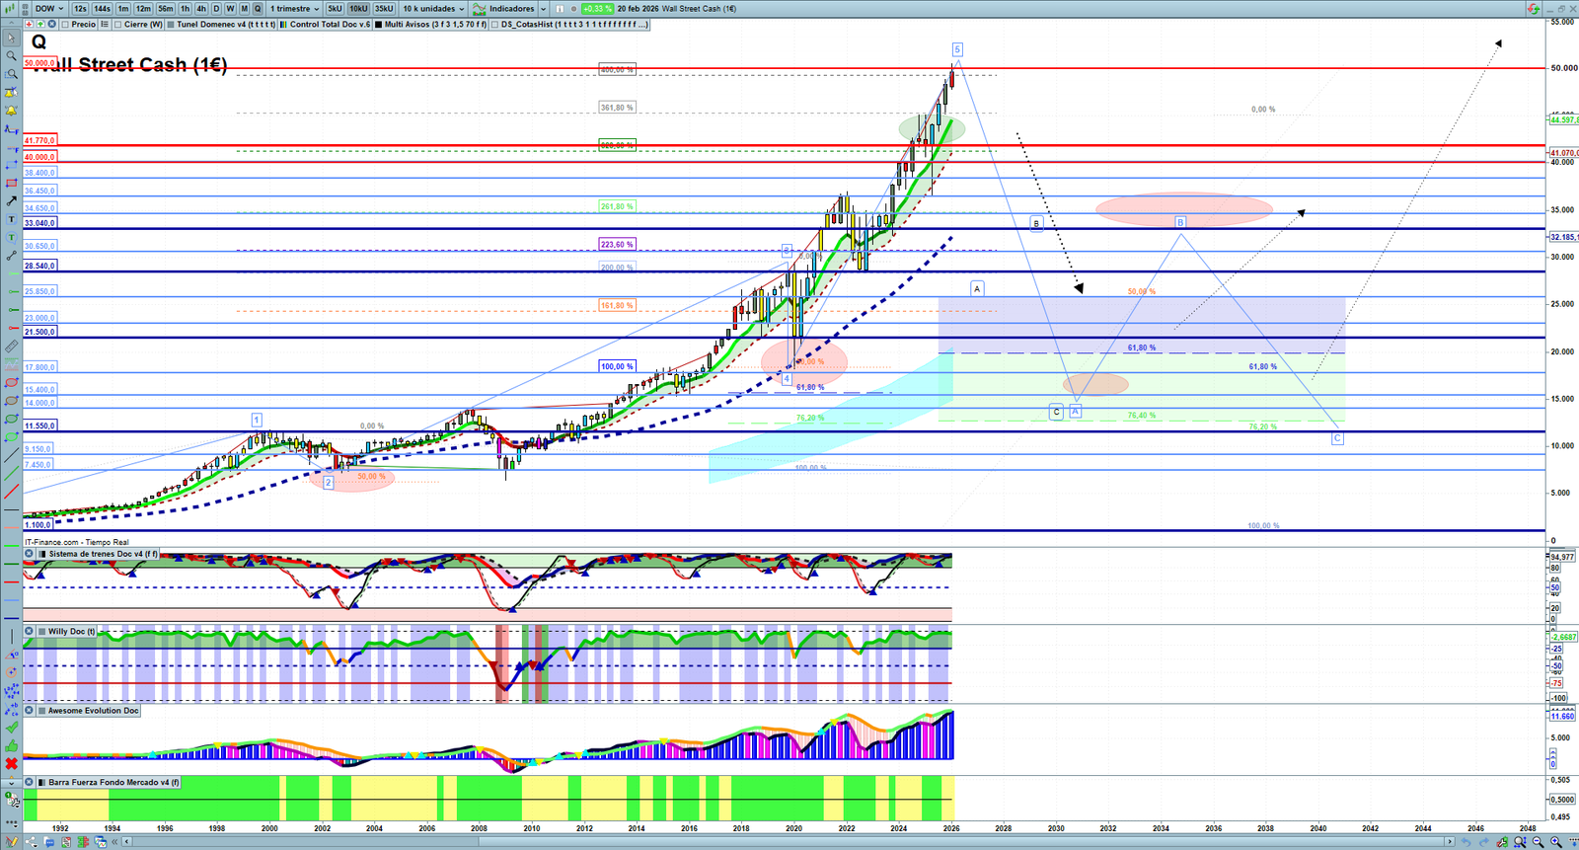Click the red X delete icon
This screenshot has width=1579, height=850.
pos(11,764)
